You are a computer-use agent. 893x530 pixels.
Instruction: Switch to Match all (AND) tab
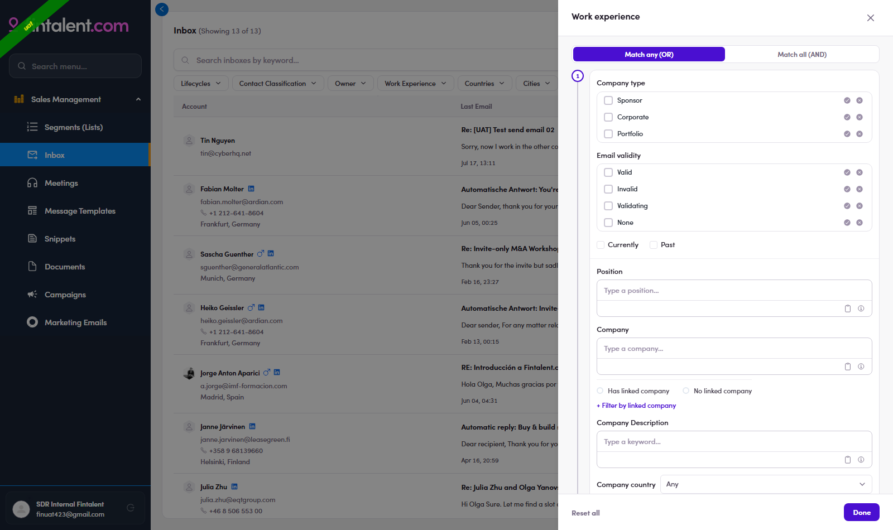(x=802, y=54)
